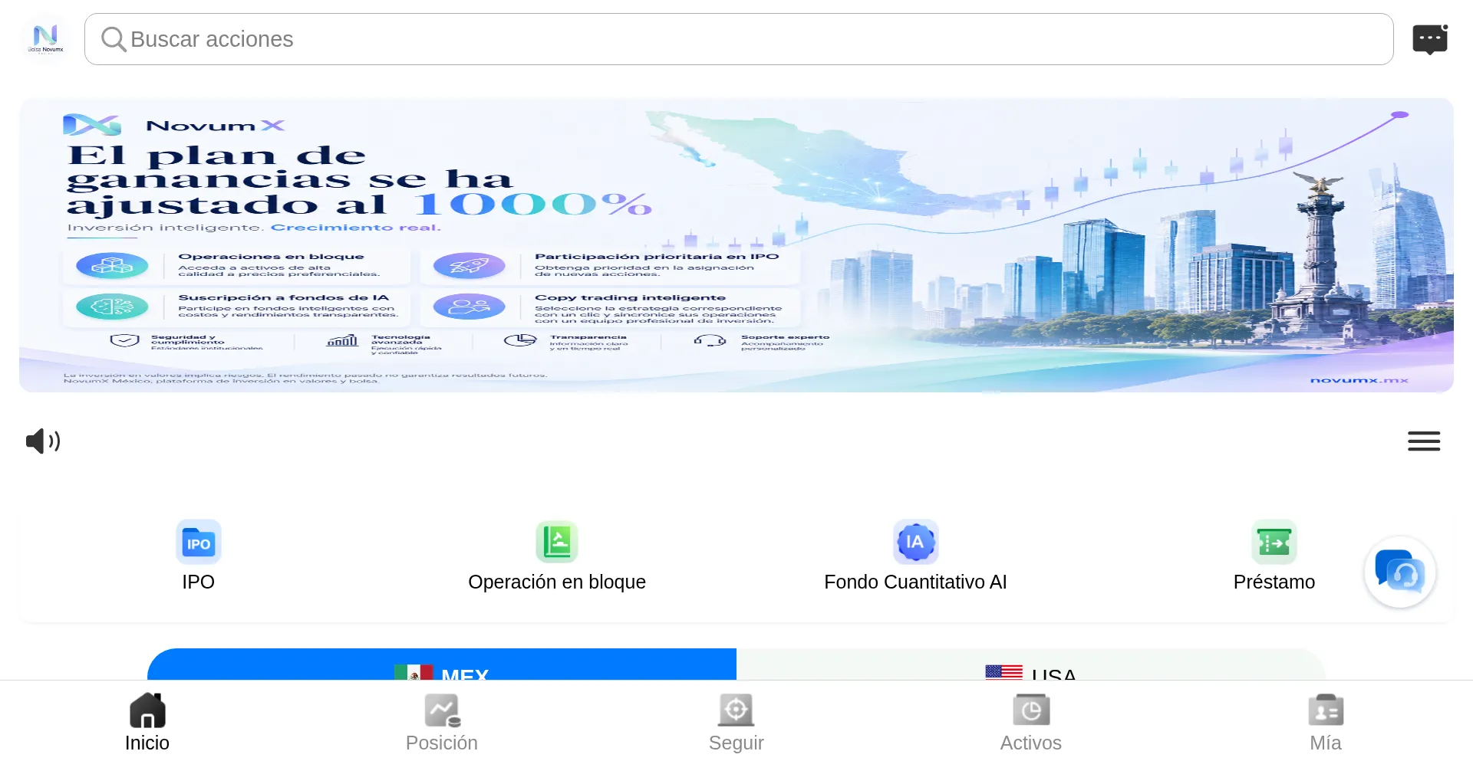The width and height of the screenshot is (1473, 761).
Task: Open the chat messages icon
Action: coord(1430,39)
